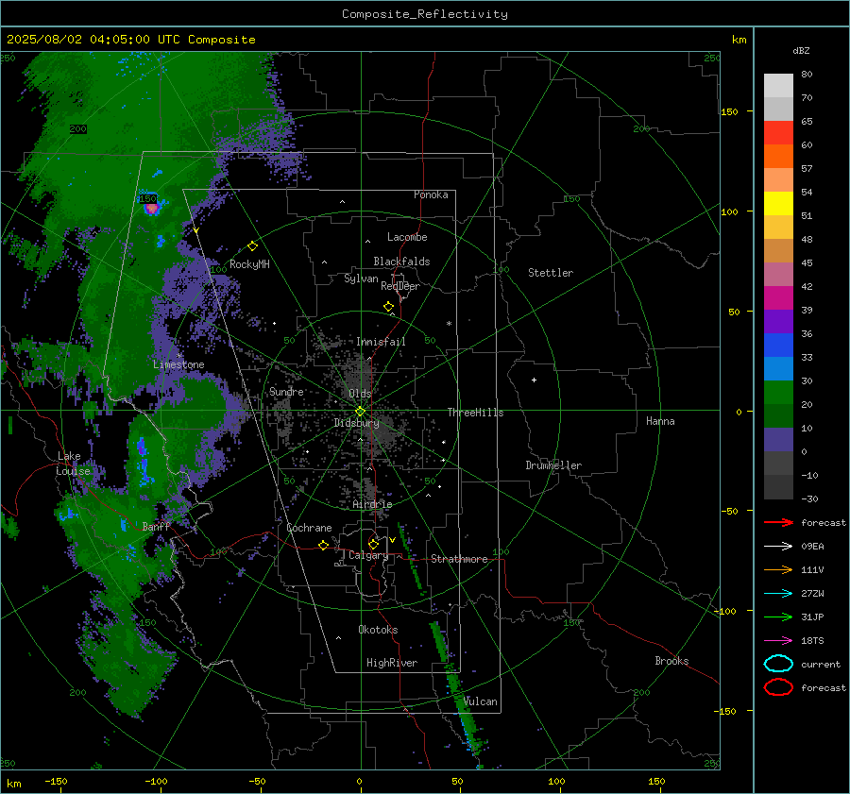The image size is (850, 794).
Task: Click the Blackfalds city label
Action: pos(401,262)
